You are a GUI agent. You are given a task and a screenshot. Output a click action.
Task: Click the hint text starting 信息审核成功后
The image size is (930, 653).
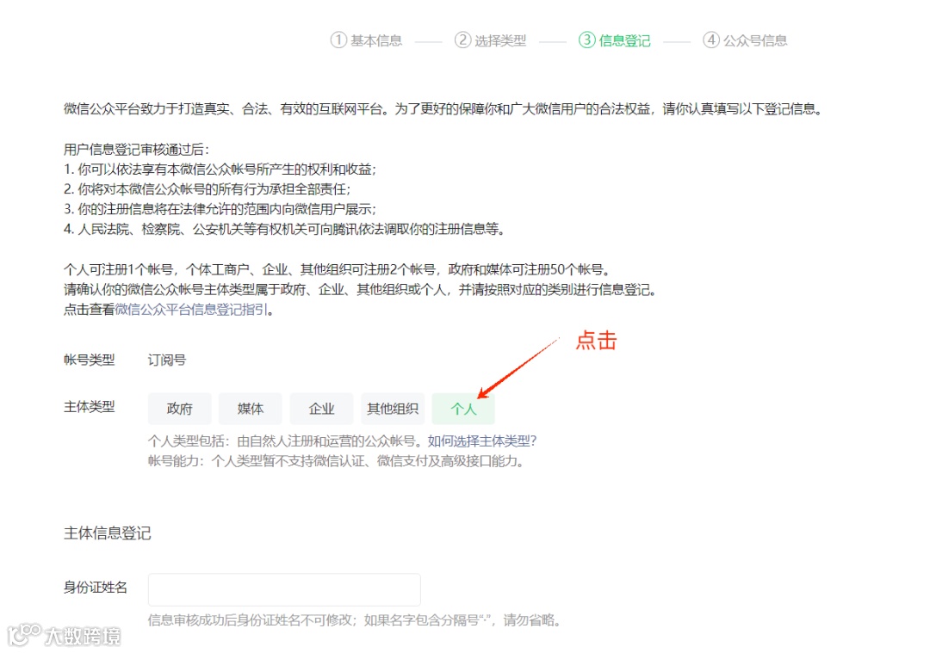tap(355, 620)
